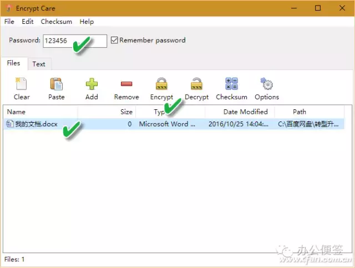Click the Encrypt Care app icon in title bar

(x=9, y=8)
